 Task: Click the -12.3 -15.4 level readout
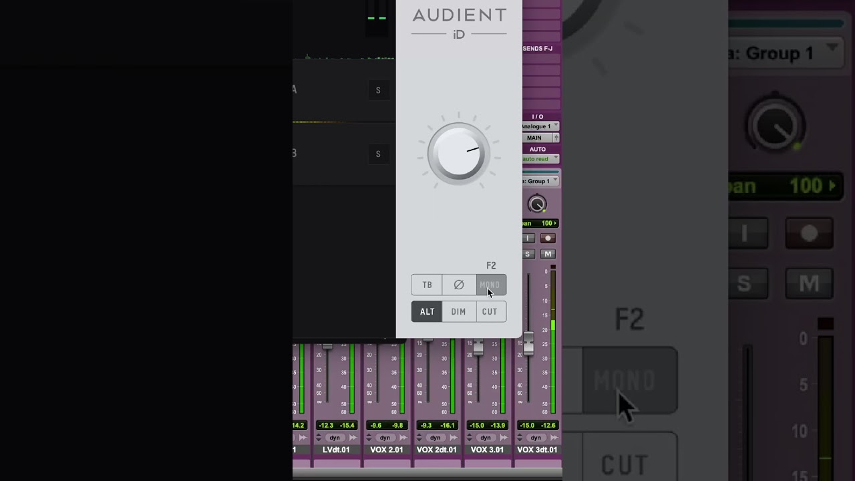[x=336, y=426]
